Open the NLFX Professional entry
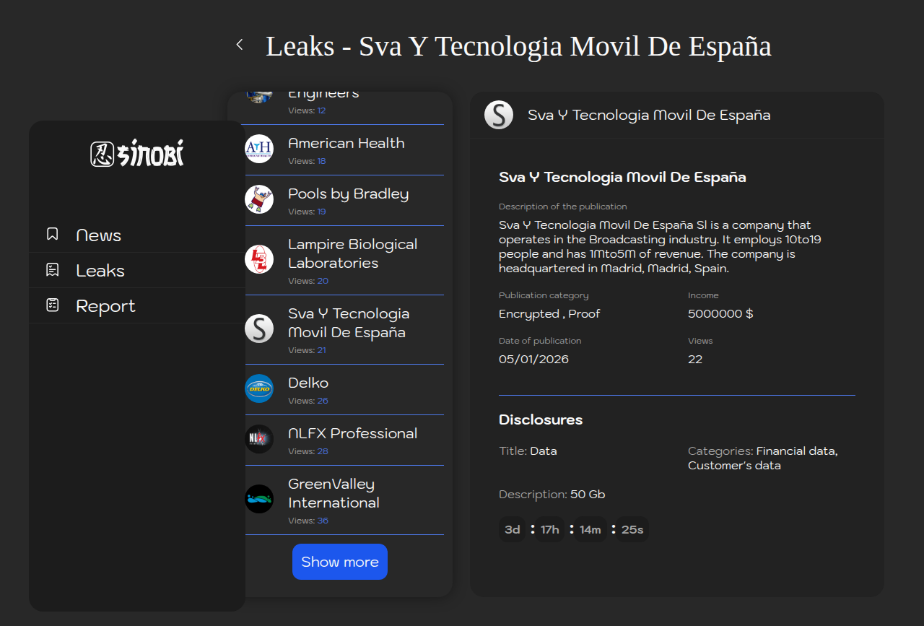 352,433
